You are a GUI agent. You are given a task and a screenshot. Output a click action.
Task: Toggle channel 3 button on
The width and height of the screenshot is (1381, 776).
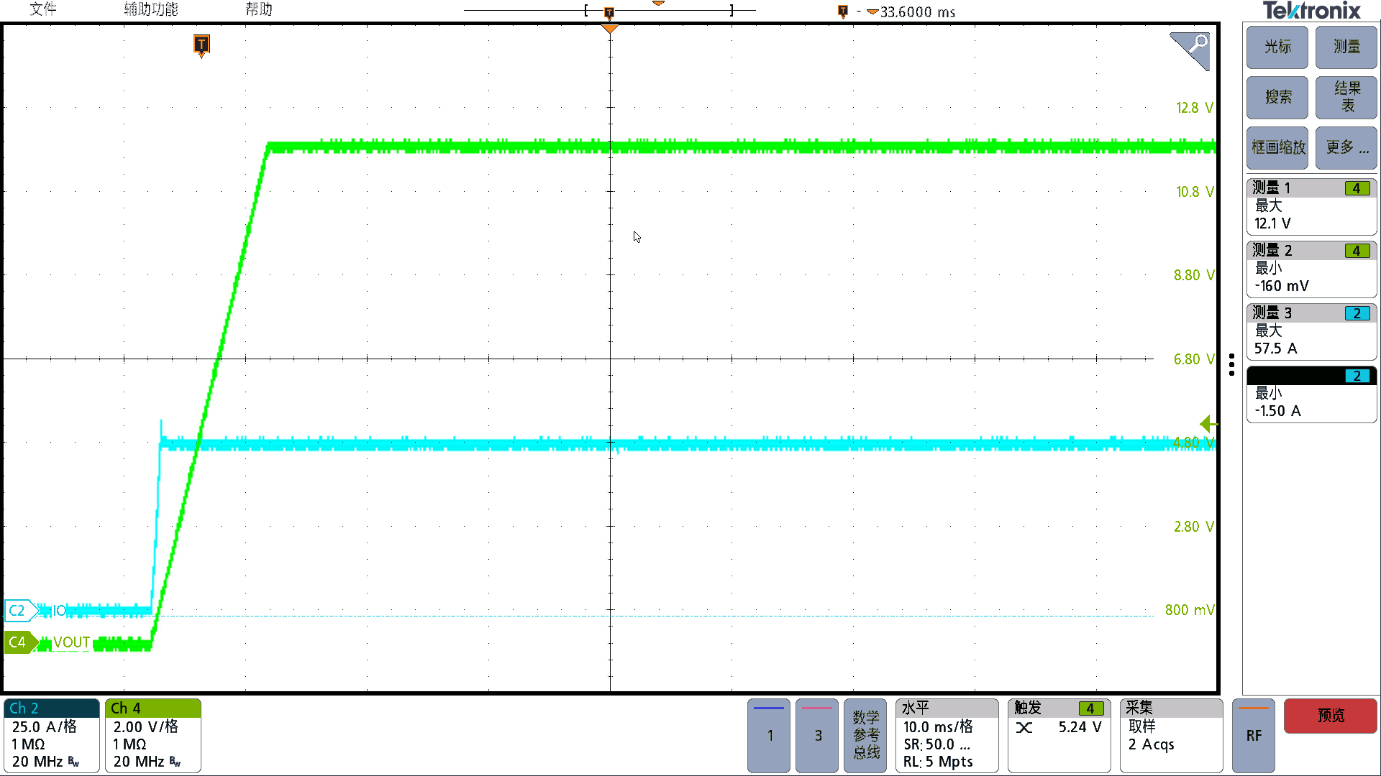(x=817, y=735)
